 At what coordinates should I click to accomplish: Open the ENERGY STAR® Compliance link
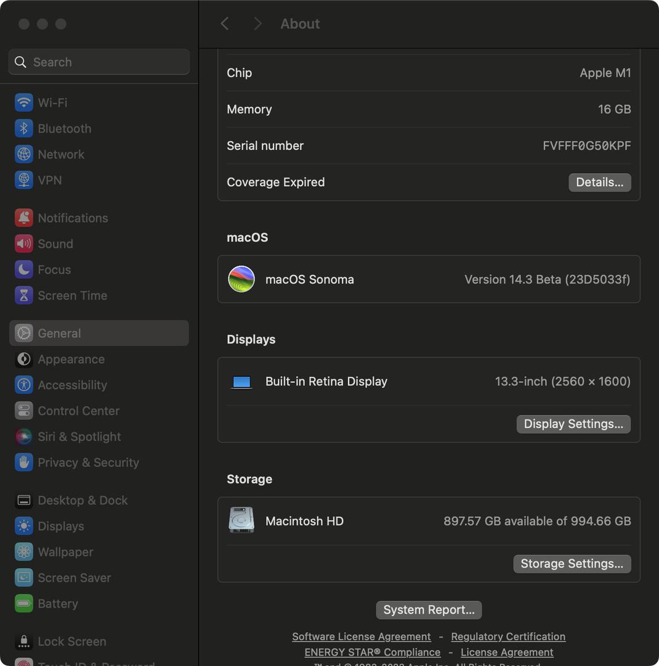tap(372, 652)
